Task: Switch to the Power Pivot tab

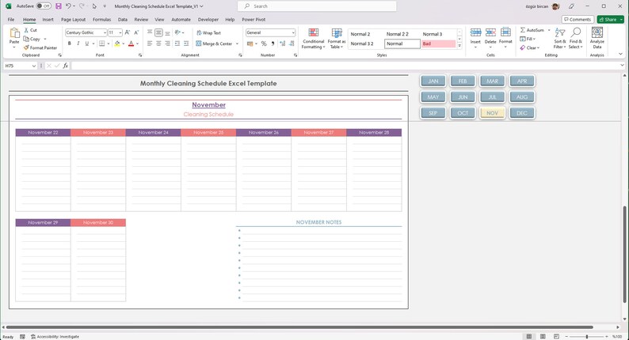Action: tap(254, 19)
